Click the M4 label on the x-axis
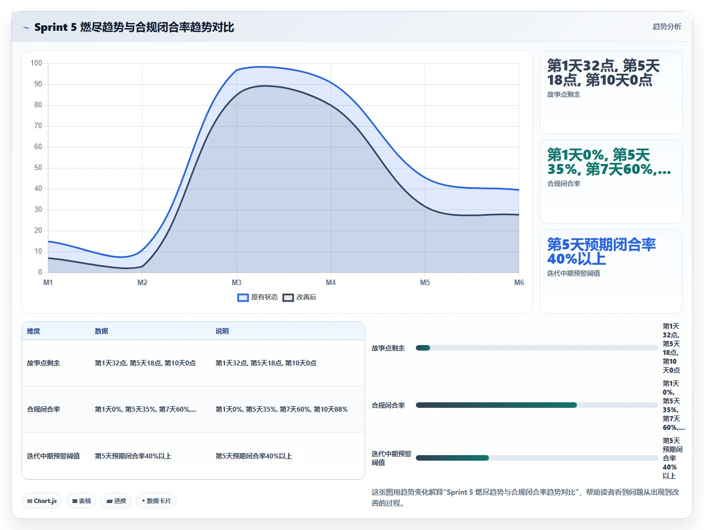Screen dimensions: 704x530 [x=331, y=282]
